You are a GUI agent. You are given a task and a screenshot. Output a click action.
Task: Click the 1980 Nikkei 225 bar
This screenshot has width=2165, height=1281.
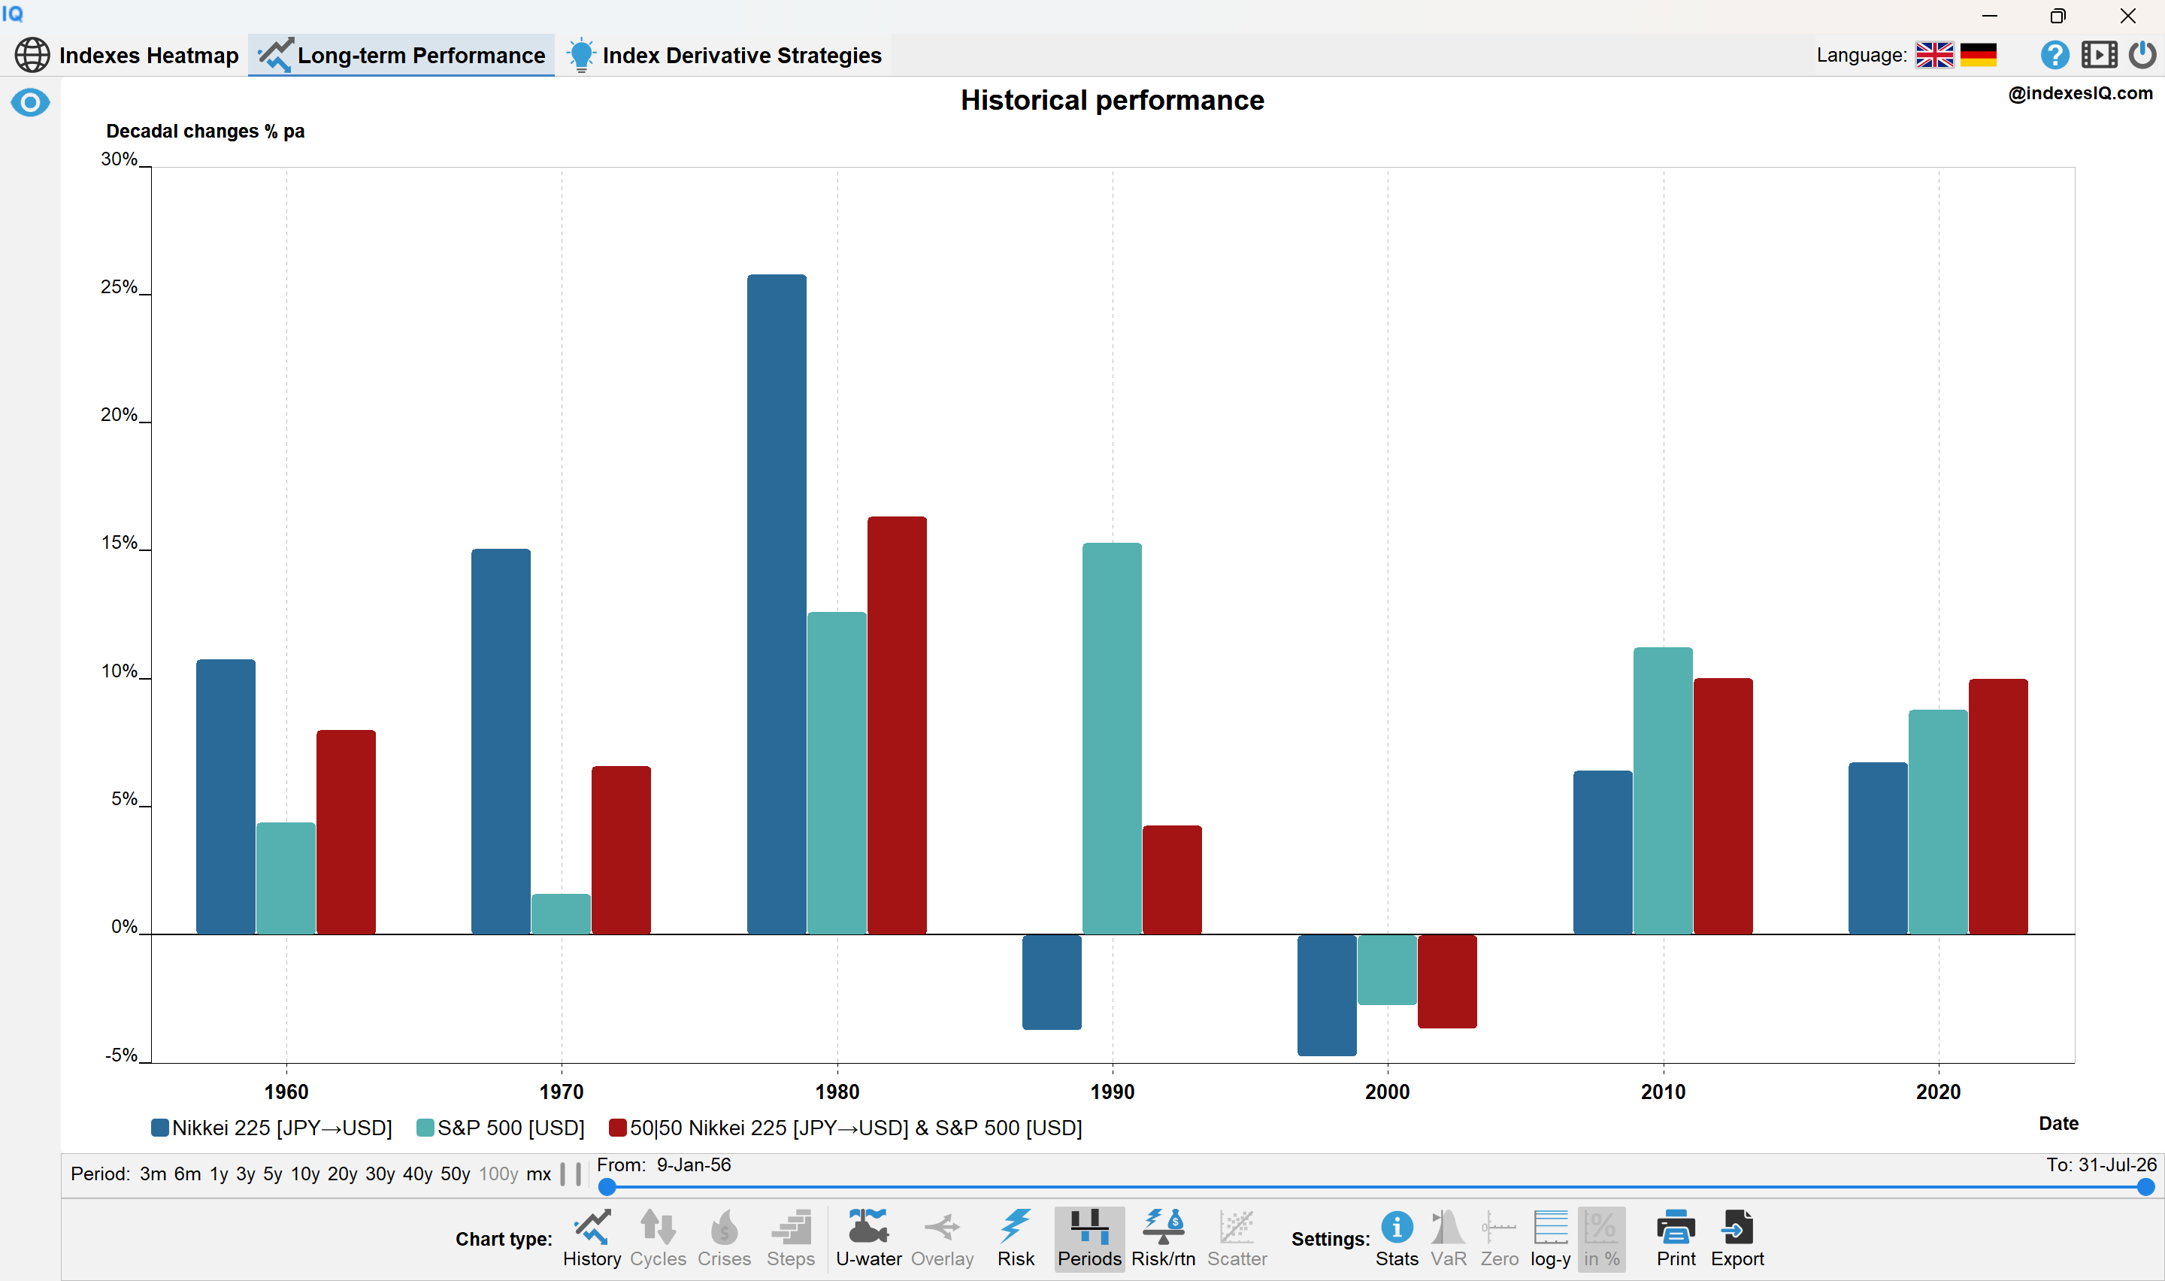pos(777,604)
